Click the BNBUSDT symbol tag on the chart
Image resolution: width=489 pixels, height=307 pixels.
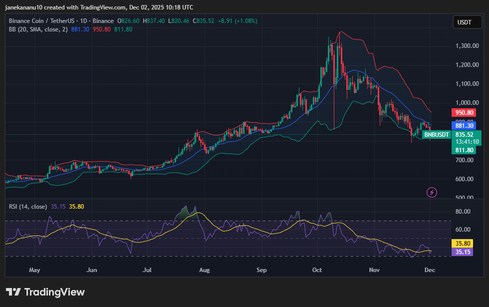(437, 135)
